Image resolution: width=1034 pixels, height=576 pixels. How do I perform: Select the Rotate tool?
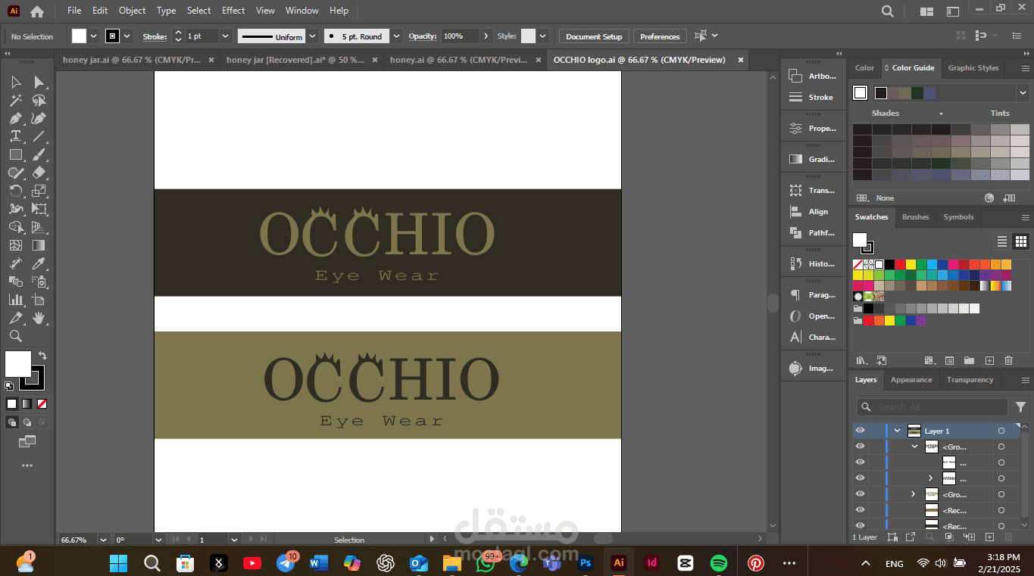(x=15, y=191)
